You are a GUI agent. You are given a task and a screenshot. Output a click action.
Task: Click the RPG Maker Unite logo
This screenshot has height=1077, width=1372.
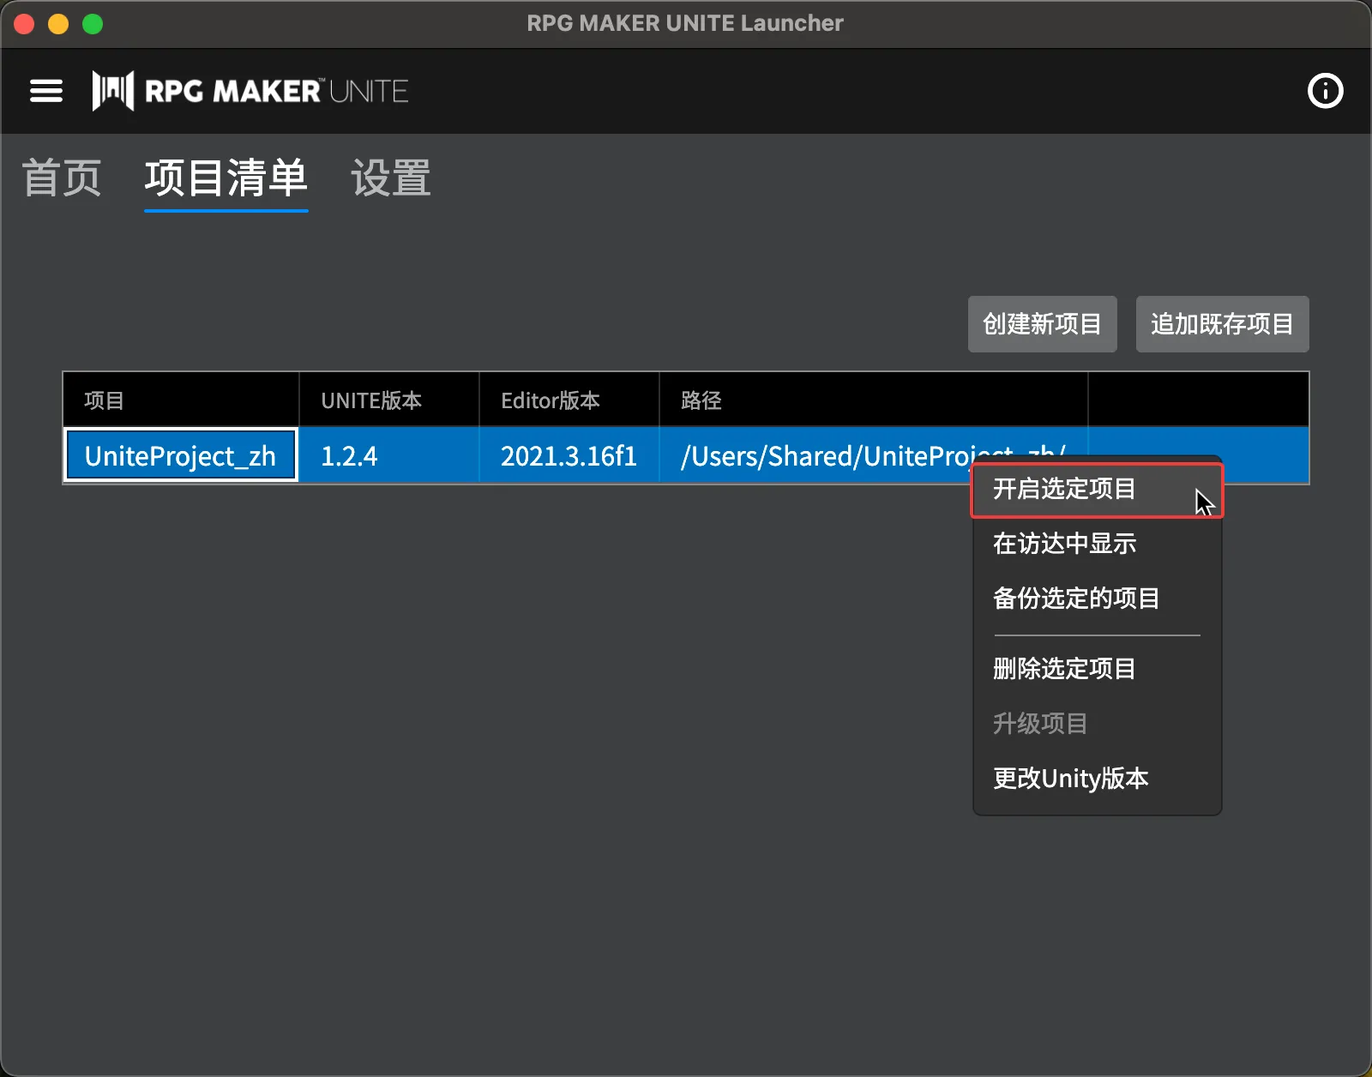pyautogui.click(x=250, y=91)
